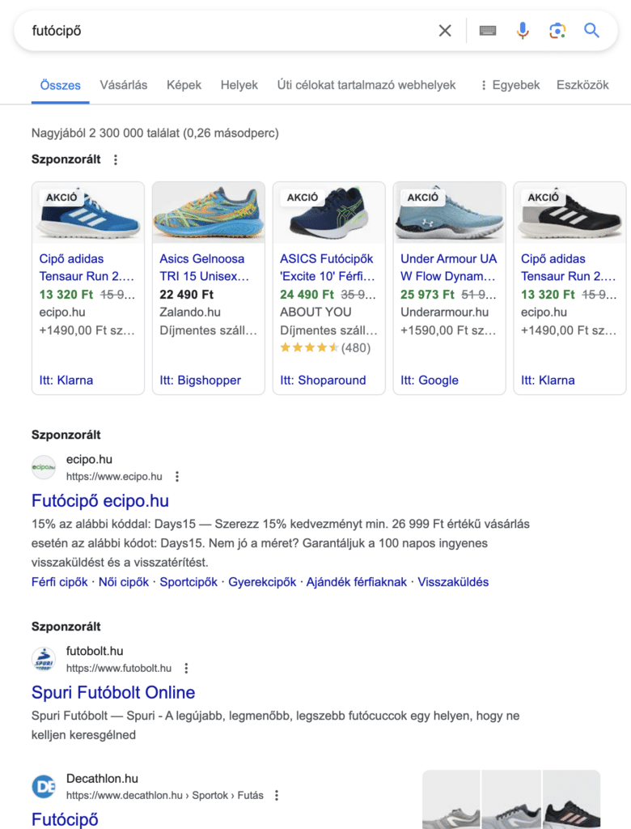This screenshot has height=829, width=631.
Task: Click the Decathlon.hu logo icon
Action: (44, 786)
